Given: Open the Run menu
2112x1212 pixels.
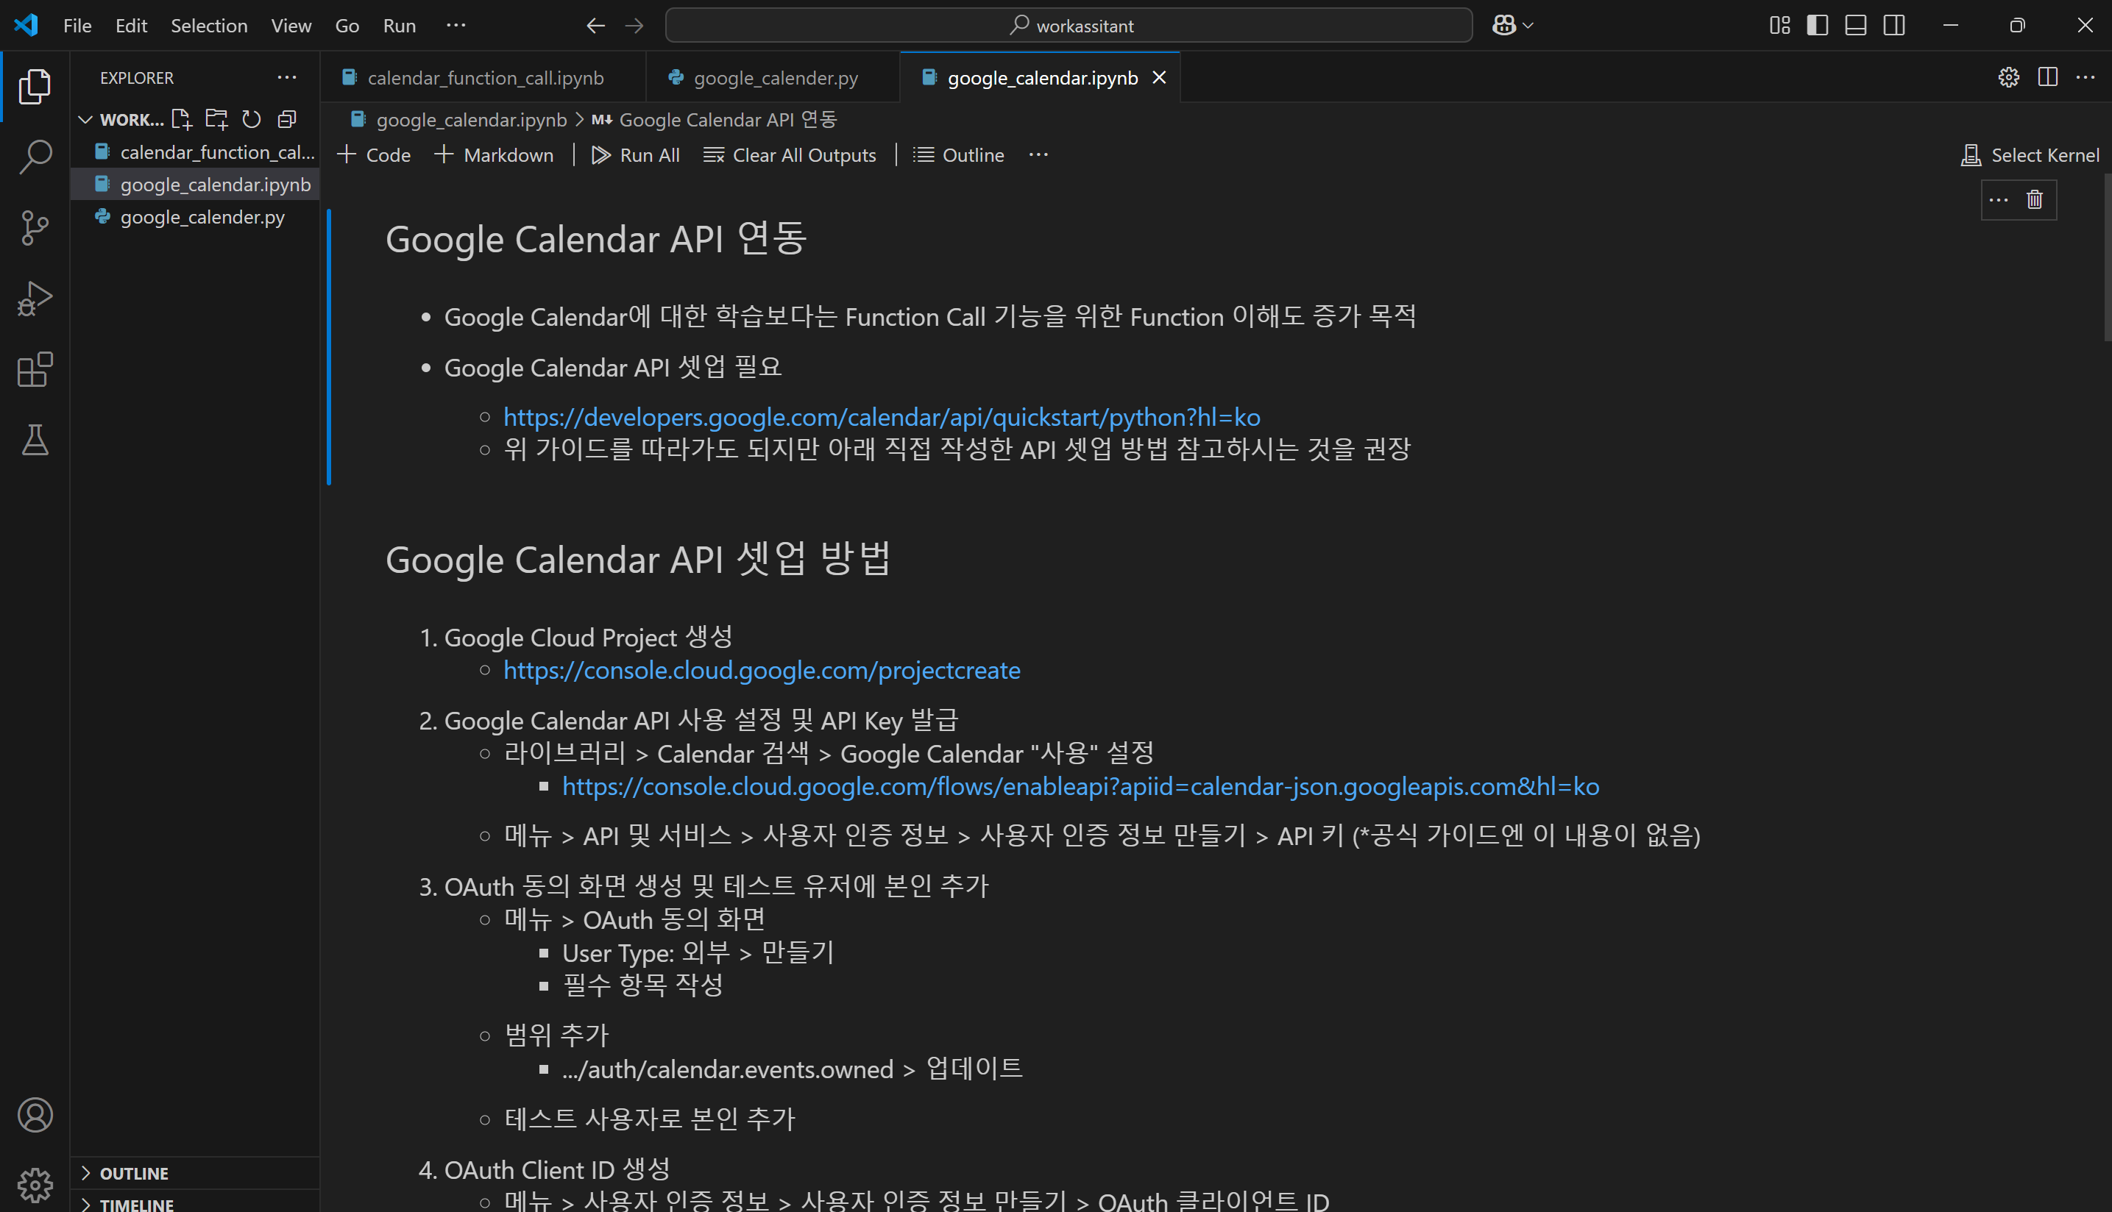Looking at the screenshot, I should [x=400, y=26].
